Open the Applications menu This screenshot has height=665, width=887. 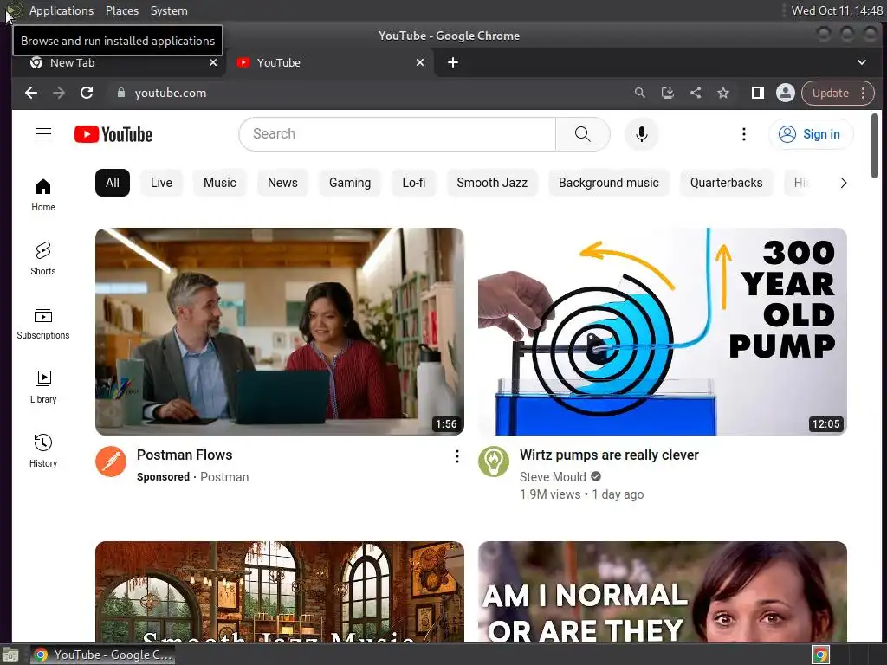pyautogui.click(x=62, y=10)
